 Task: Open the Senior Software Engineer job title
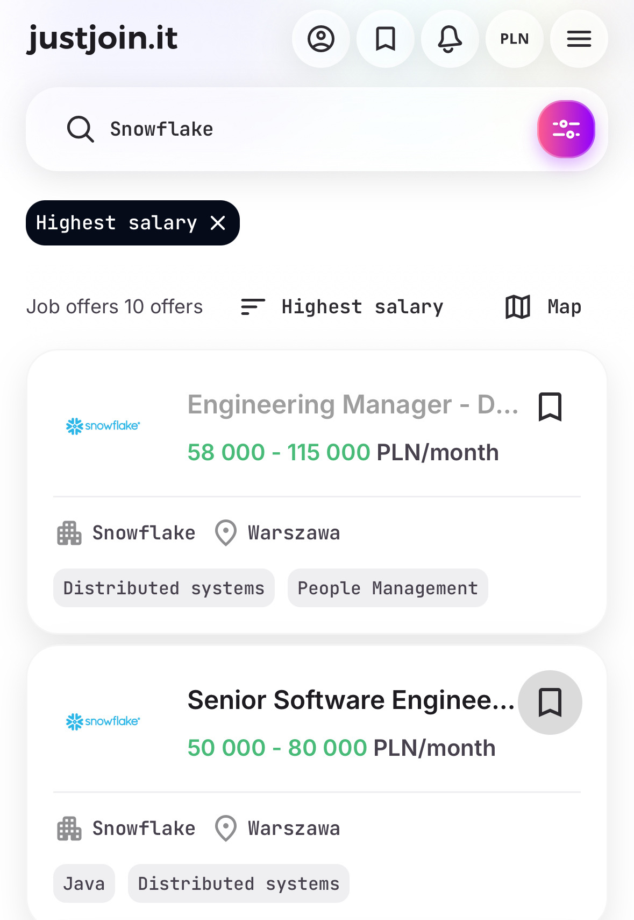pyautogui.click(x=351, y=700)
